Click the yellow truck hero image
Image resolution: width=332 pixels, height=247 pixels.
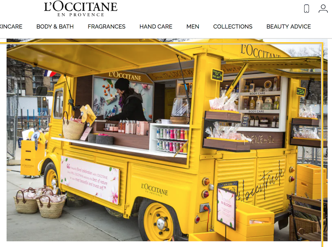pos(167,140)
